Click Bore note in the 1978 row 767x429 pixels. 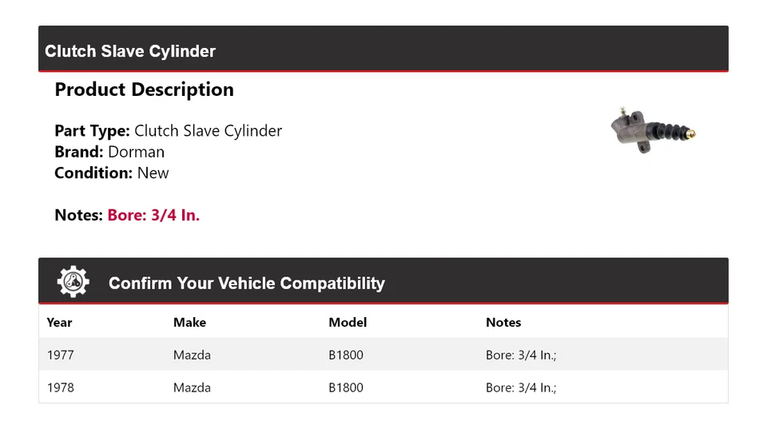point(520,387)
